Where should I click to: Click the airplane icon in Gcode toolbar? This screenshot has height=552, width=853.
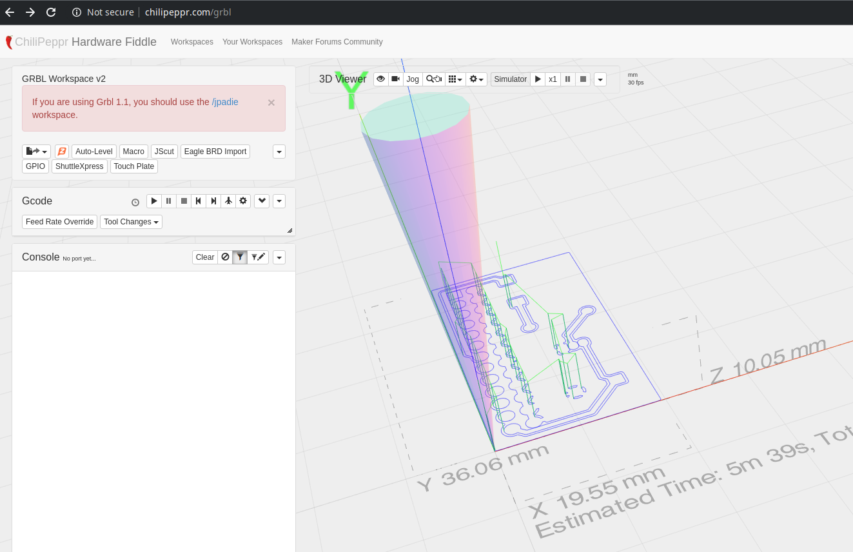pos(228,201)
